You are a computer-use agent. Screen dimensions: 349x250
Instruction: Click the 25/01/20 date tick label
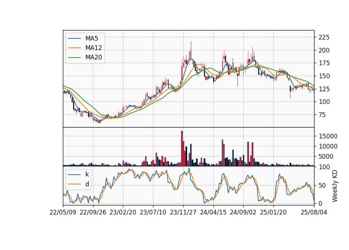coord(273,212)
